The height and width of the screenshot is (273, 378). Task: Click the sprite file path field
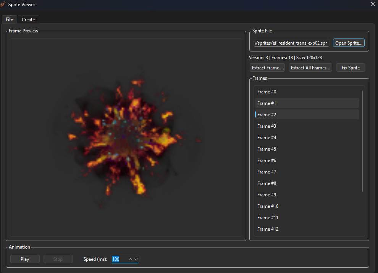[291, 43]
